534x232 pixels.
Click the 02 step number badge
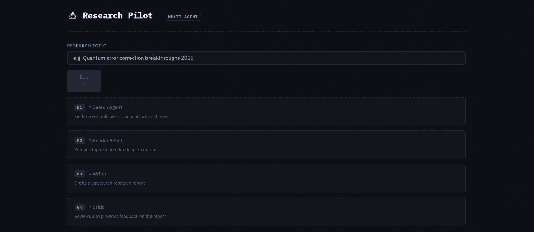(79, 141)
